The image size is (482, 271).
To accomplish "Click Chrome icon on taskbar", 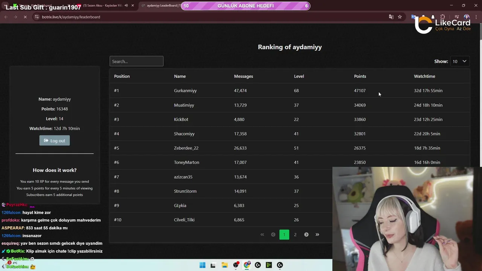I will click(x=247, y=265).
